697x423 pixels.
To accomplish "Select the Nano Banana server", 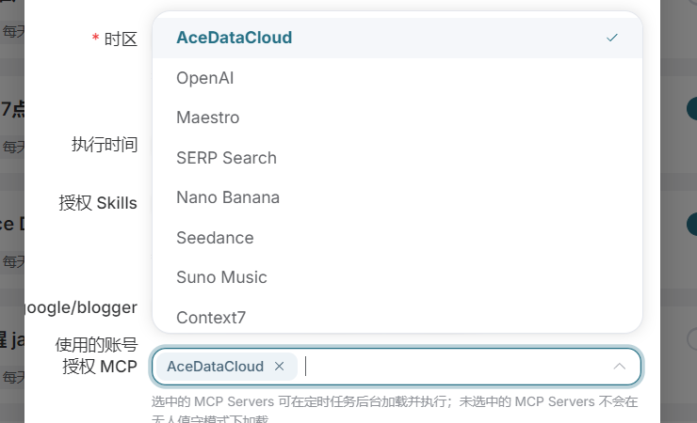I will 397,197.
